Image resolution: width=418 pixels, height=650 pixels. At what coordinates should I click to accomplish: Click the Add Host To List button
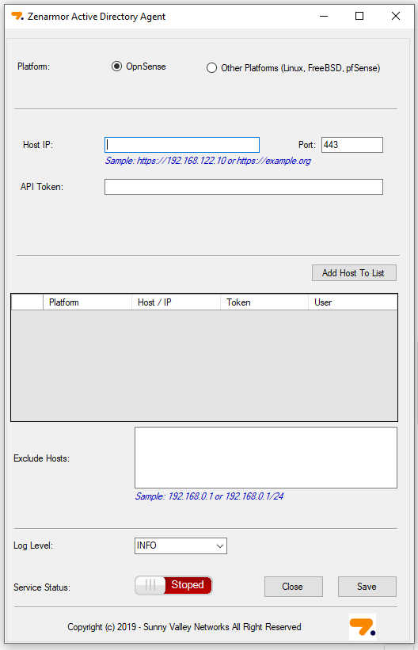pos(354,273)
